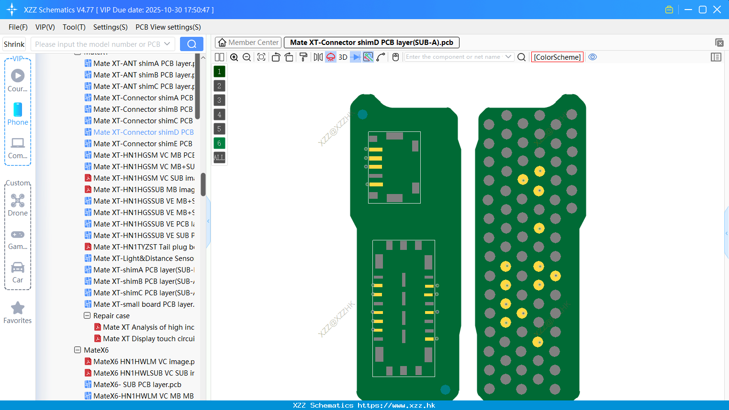Image resolution: width=729 pixels, height=410 pixels.
Task: Mirror the PCB view
Action: tap(318, 57)
